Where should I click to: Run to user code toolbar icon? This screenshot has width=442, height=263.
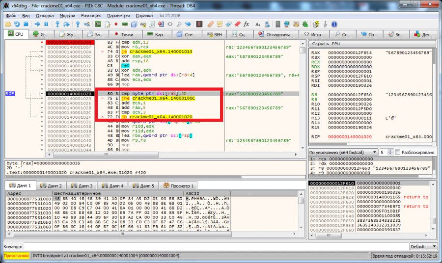click(87, 24)
